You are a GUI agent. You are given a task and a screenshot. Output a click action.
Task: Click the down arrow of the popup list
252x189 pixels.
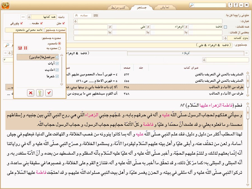pyautogui.click(x=62, y=84)
